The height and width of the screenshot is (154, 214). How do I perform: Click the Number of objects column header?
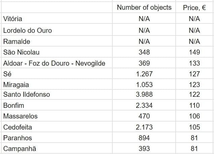[144, 7]
